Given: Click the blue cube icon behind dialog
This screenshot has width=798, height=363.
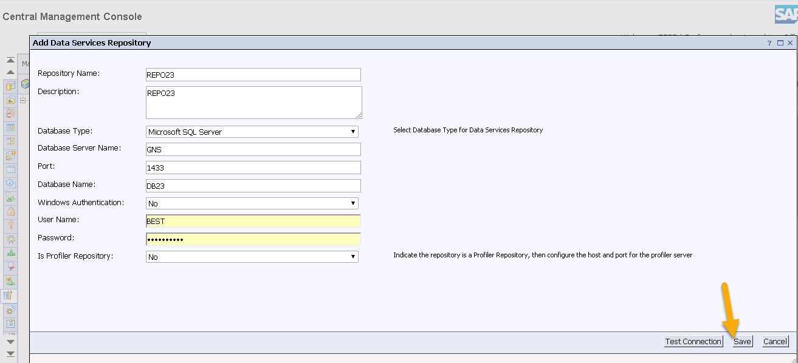Looking at the screenshot, I should [x=25, y=84].
